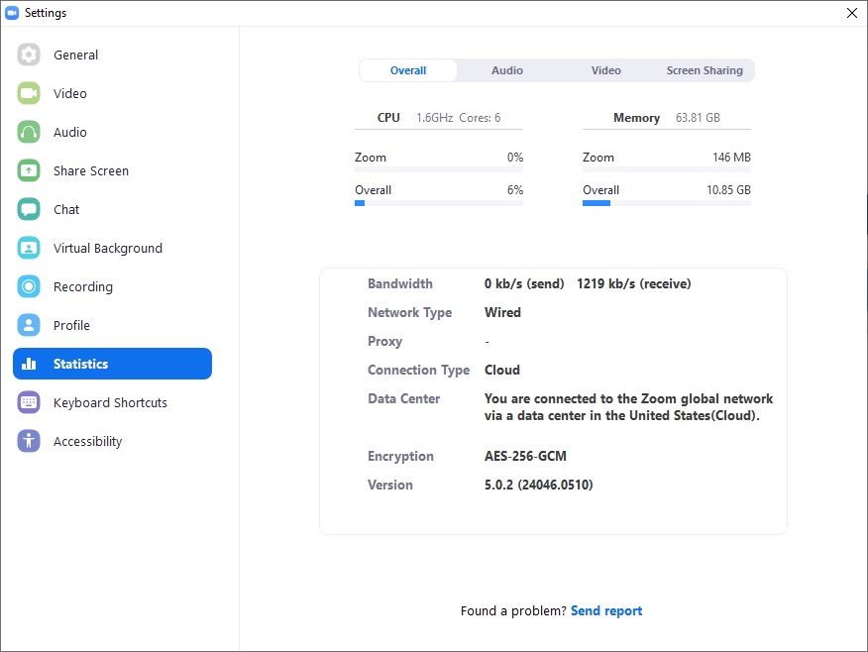
Task: Click the Bandwidth label
Action: [x=400, y=283]
